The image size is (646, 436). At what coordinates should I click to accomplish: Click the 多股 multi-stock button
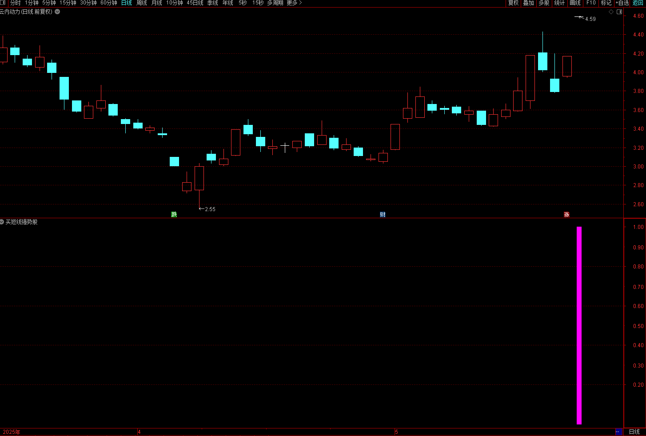544,3
